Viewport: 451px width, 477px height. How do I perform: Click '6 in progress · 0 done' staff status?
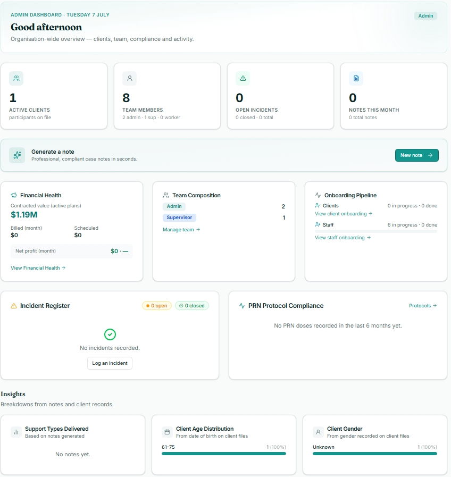click(x=412, y=225)
